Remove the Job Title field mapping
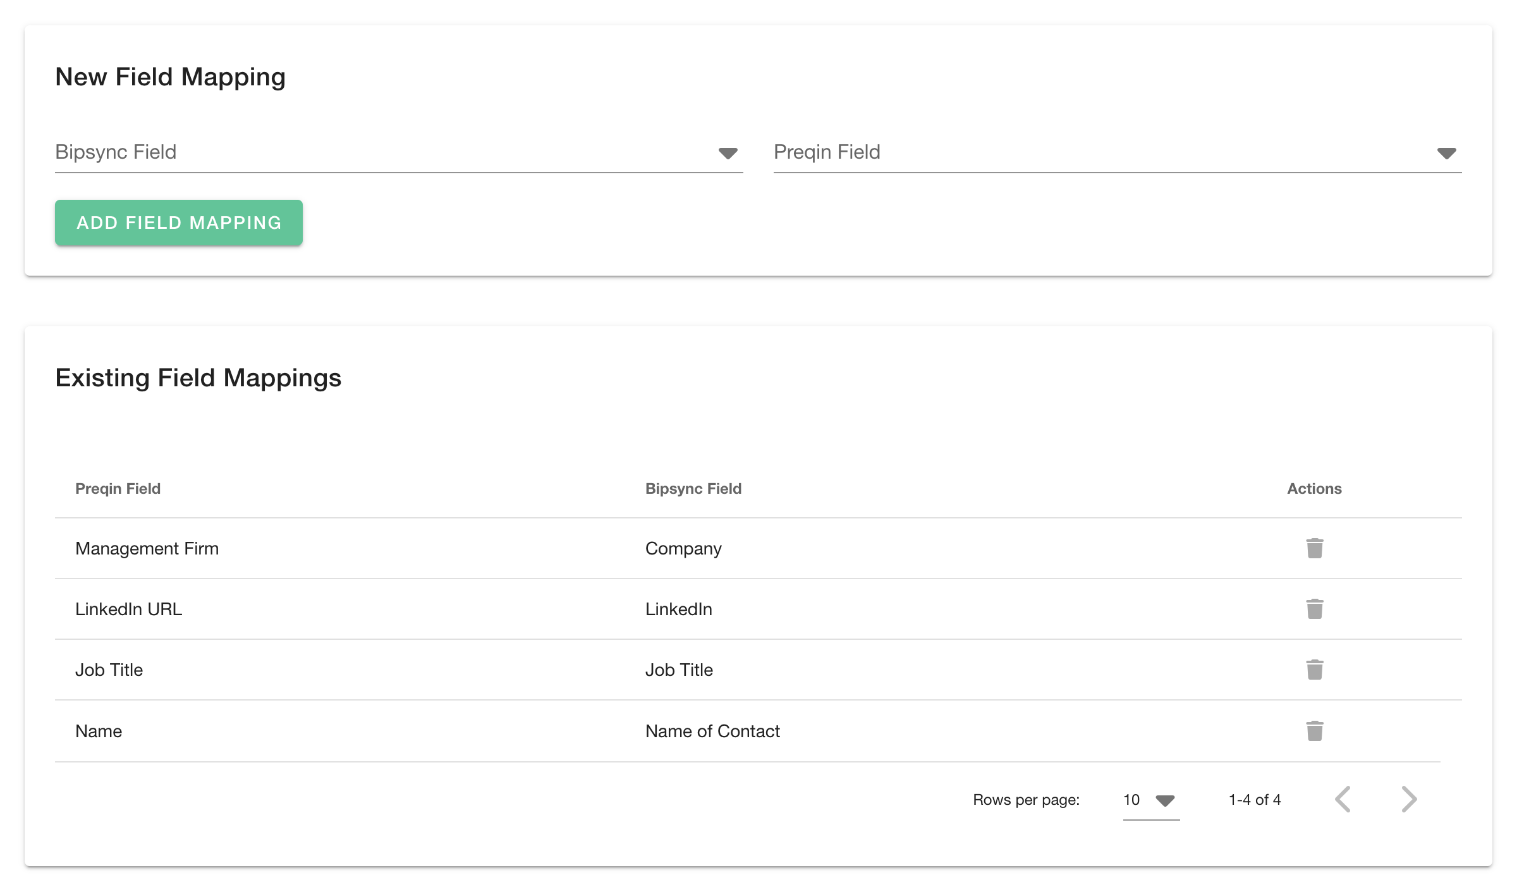The width and height of the screenshot is (1536, 894). 1314,670
